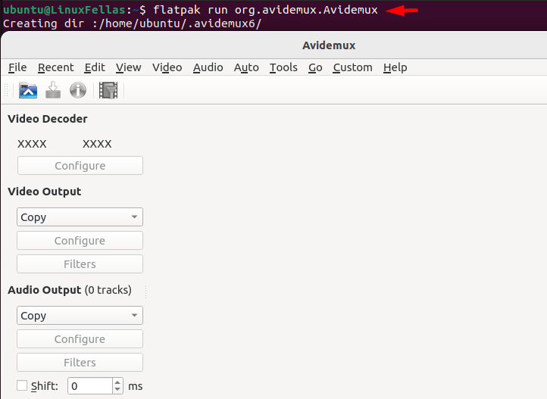Click Filters under Audio Output
Viewport: 547px width, 399px height.
[x=80, y=362]
